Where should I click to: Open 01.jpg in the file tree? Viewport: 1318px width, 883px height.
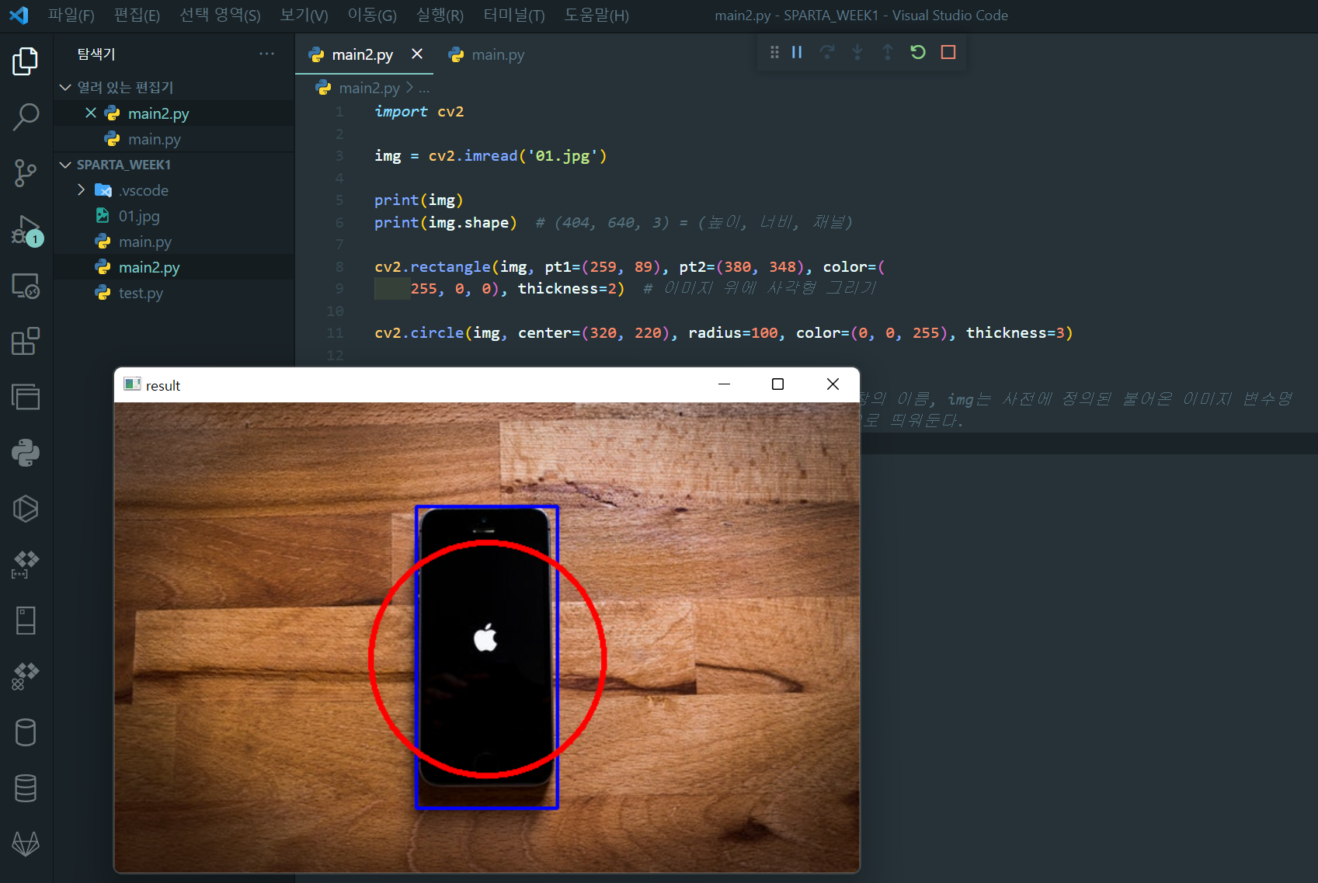click(x=139, y=216)
